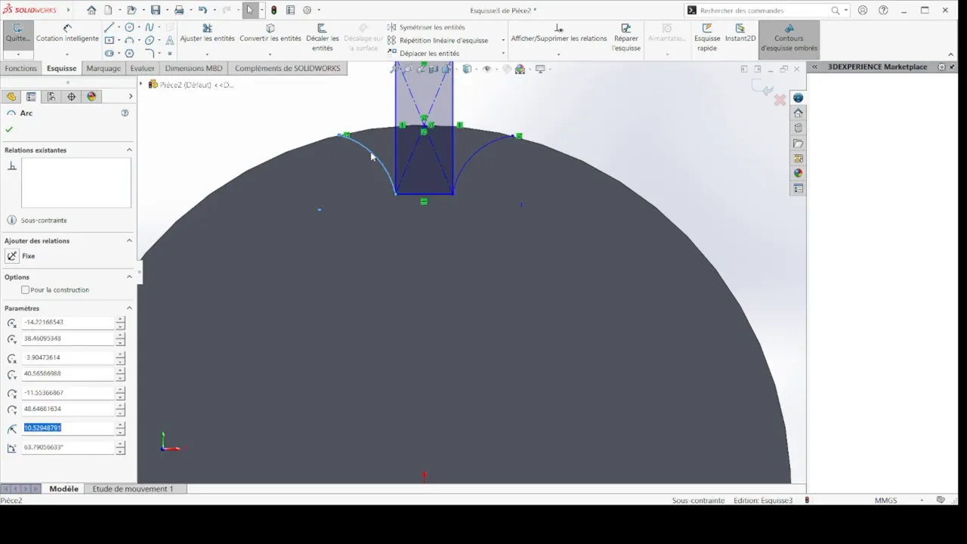Click Réparer l'esquisse tool

(626, 38)
